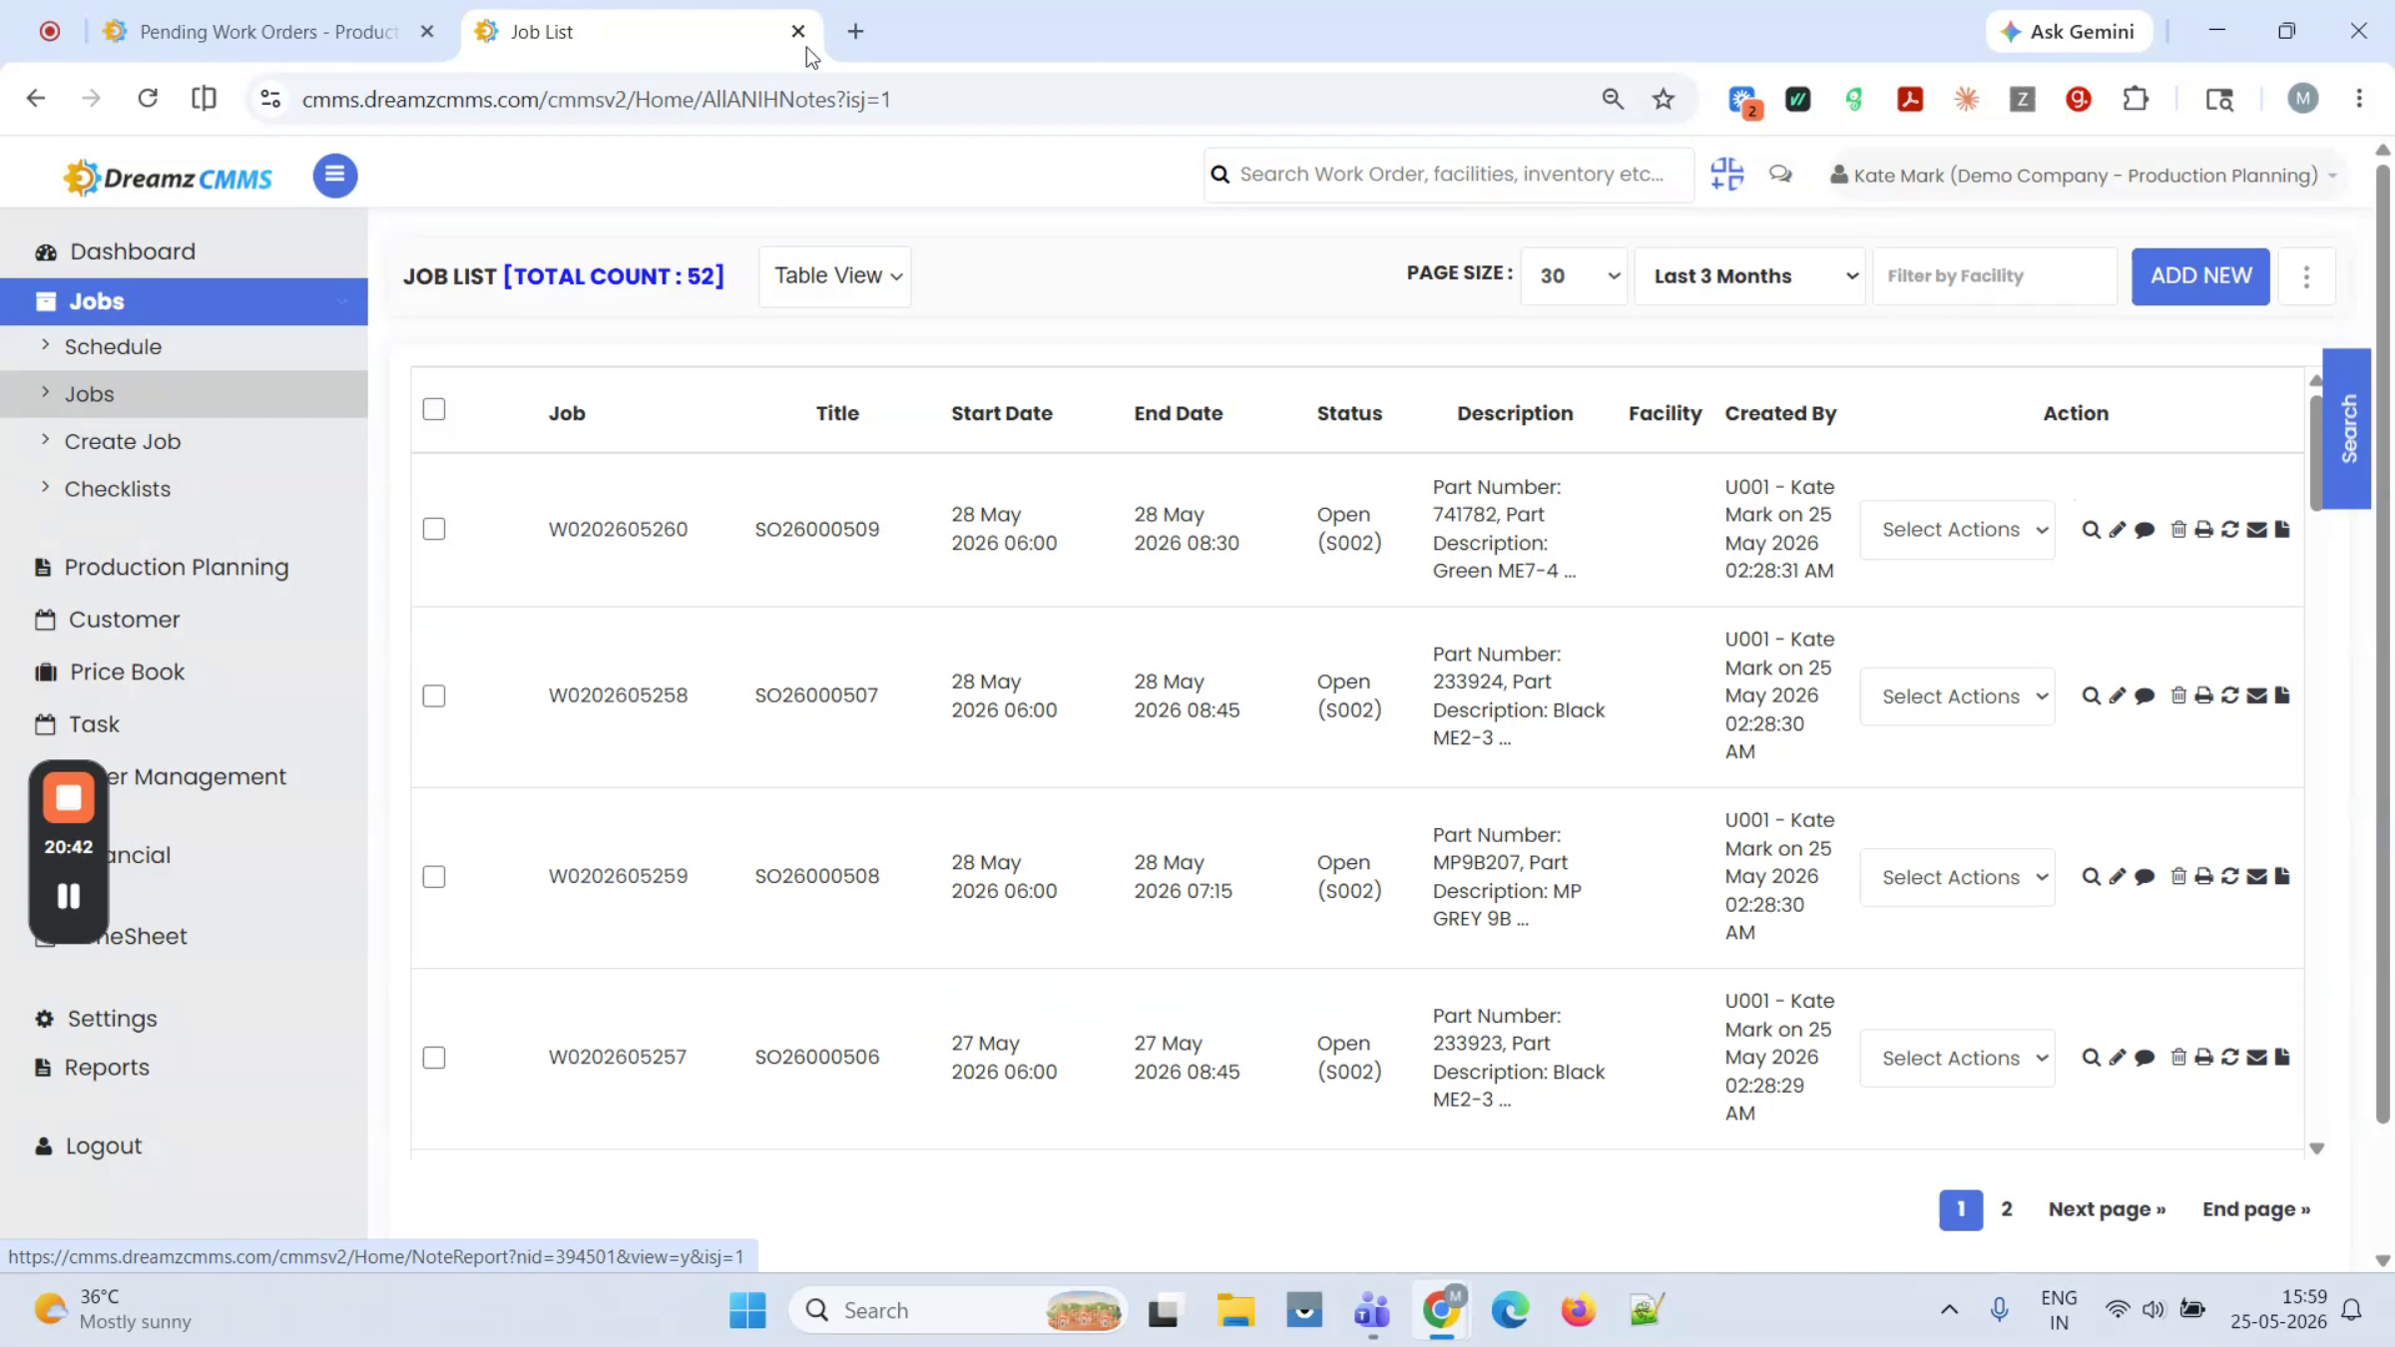Check the box for job W0202605258

[434, 696]
